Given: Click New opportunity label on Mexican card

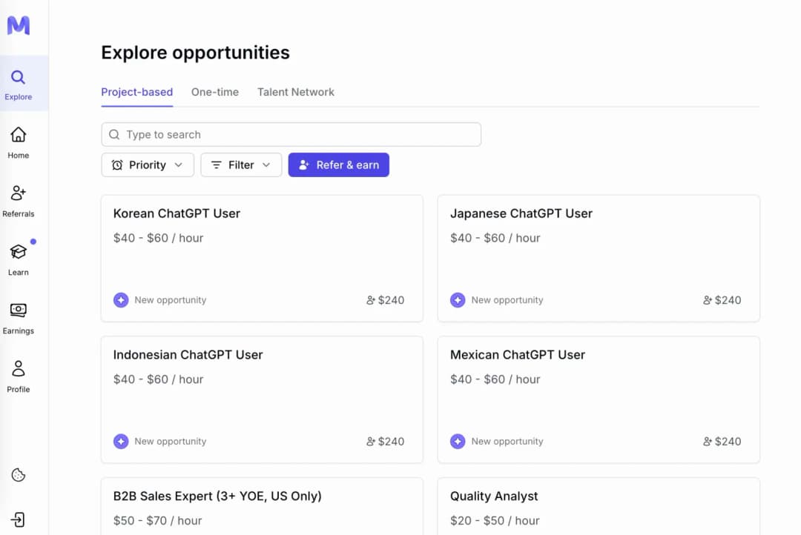Looking at the screenshot, I should tap(507, 442).
